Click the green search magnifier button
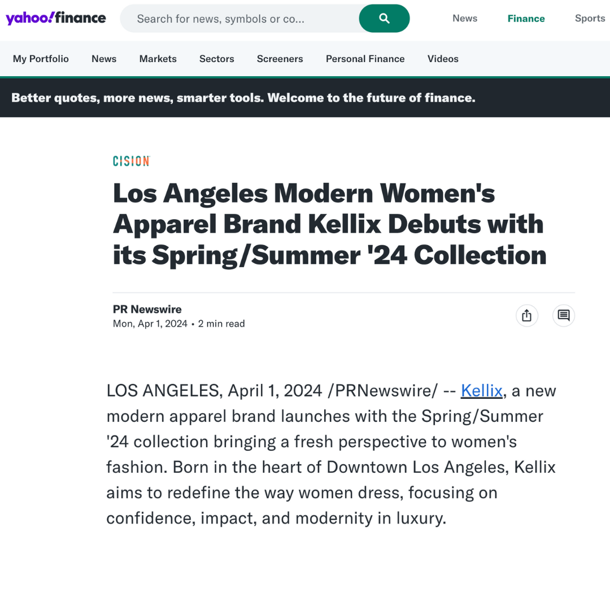The height and width of the screenshot is (610, 610). pos(384,19)
